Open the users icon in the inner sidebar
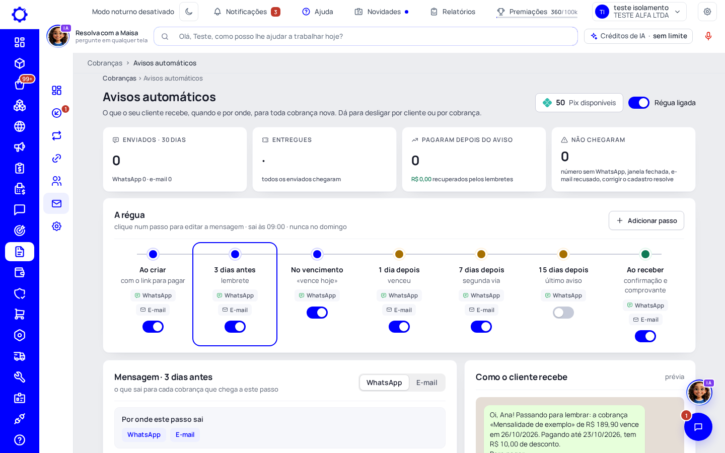 [x=56, y=181]
